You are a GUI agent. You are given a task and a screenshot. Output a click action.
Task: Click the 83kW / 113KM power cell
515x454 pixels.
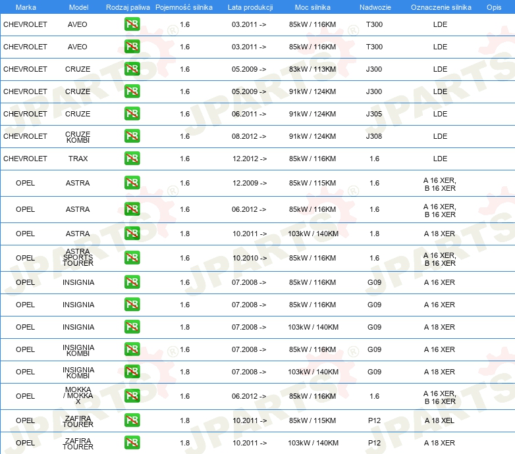point(312,69)
